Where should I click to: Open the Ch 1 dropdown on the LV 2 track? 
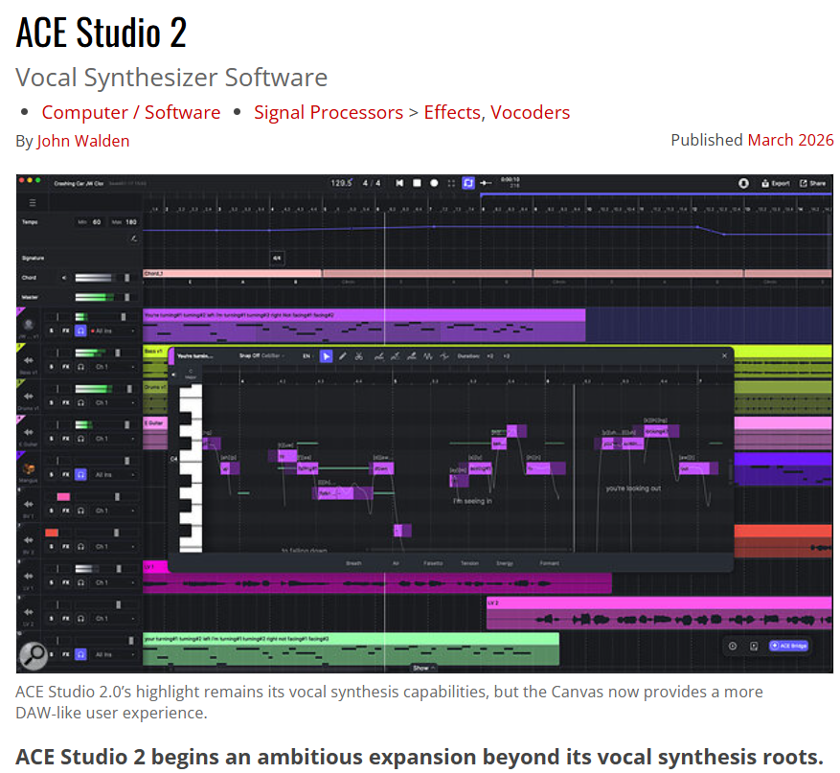click(x=115, y=618)
